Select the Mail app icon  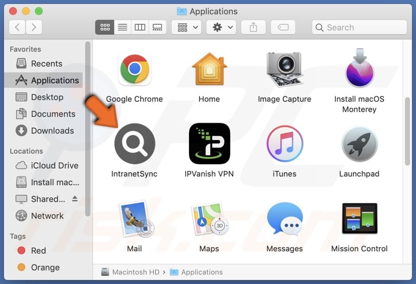click(136, 219)
